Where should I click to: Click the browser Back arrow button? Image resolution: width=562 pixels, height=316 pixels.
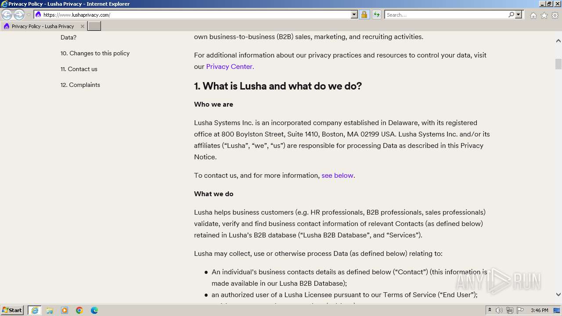tap(7, 15)
